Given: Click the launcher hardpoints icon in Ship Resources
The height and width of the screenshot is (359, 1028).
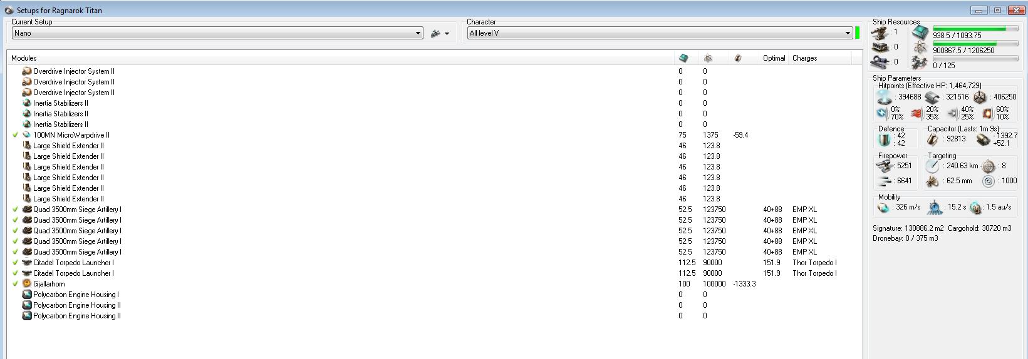Looking at the screenshot, I should point(881,47).
